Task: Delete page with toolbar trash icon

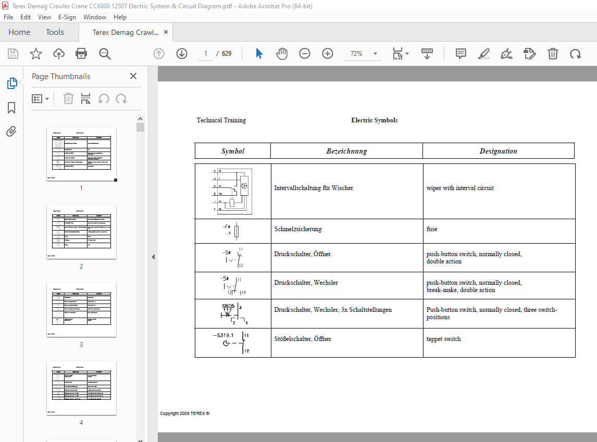Action: tap(553, 54)
